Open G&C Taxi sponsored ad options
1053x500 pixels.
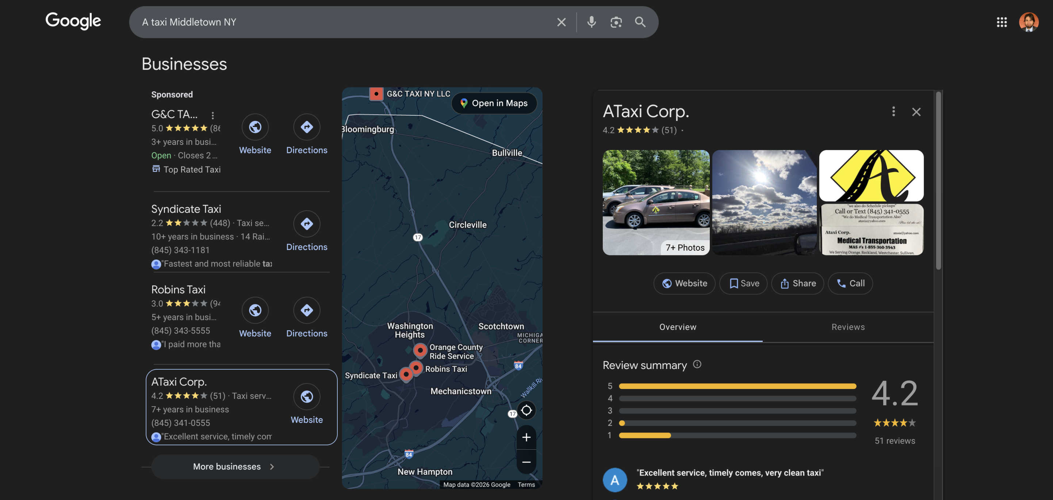212,115
